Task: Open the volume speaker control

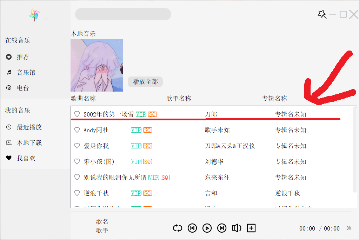Action: [237, 228]
